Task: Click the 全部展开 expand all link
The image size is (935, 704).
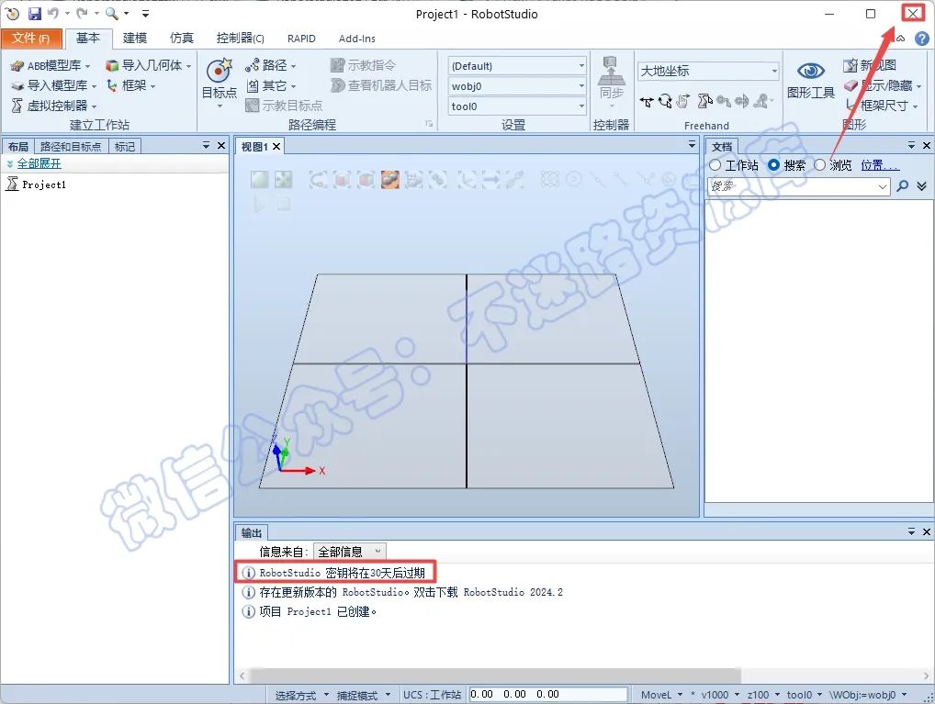Action: coord(39,163)
